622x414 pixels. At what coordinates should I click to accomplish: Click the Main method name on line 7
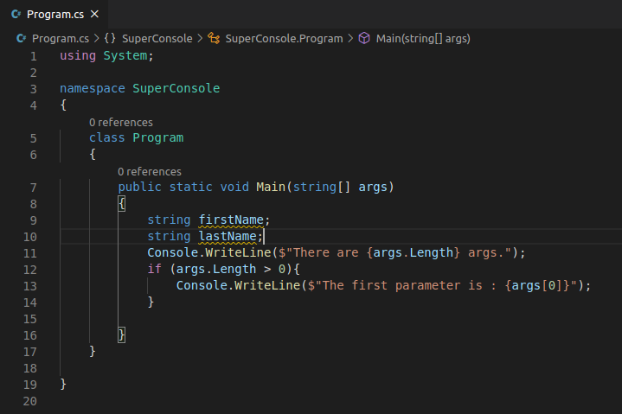tap(271, 187)
